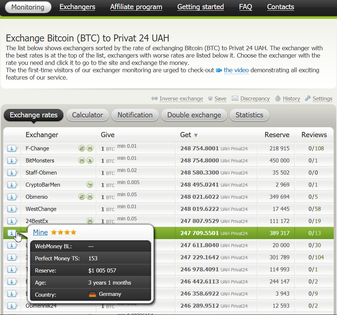Click BitMonsters exchanger name
This screenshot has width=337, height=315.
click(x=40, y=160)
